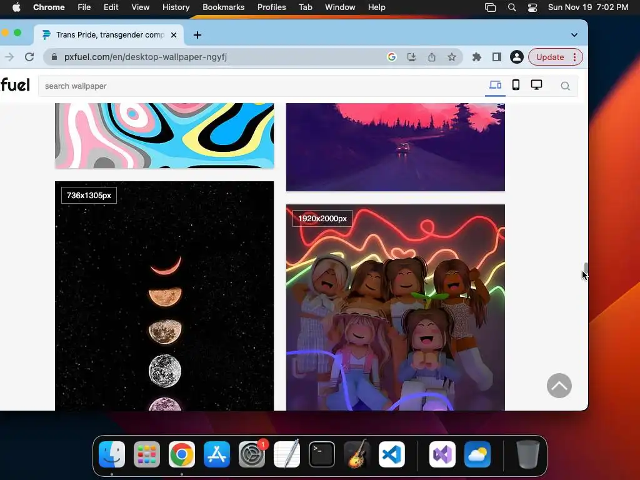The height and width of the screenshot is (480, 640).
Task: Open Terminal from the Dock
Action: pyautogui.click(x=322, y=454)
